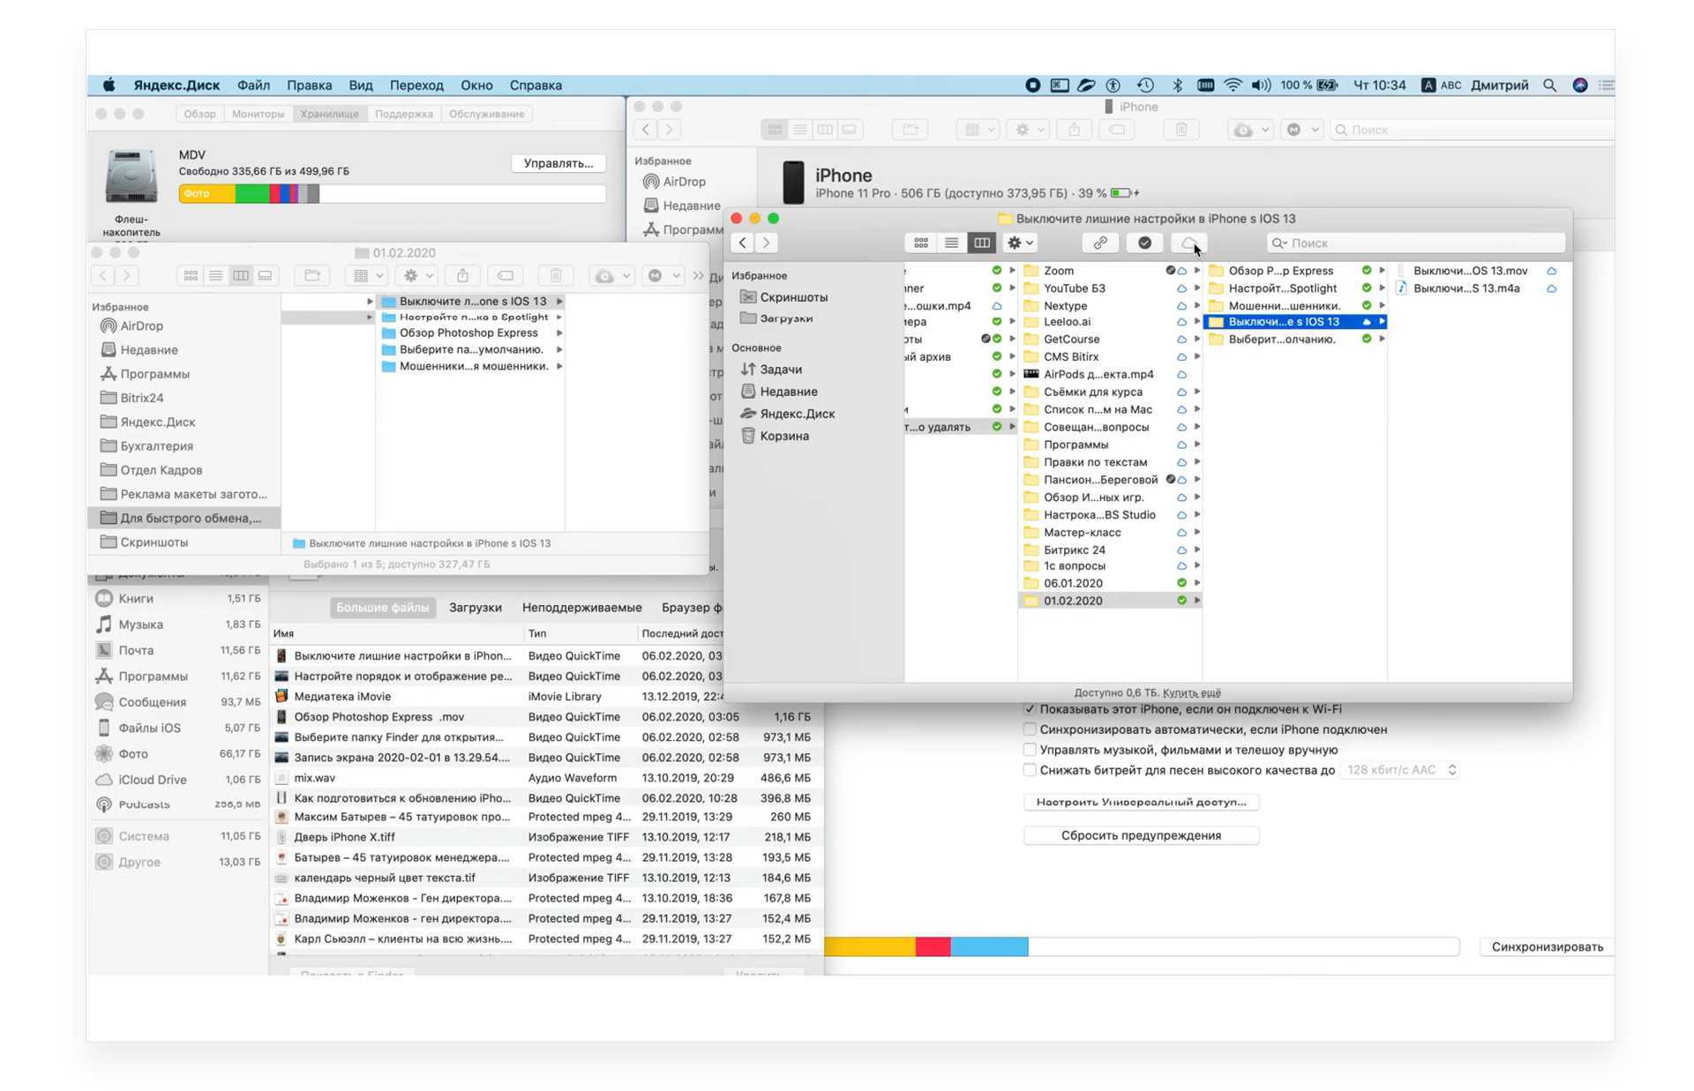The image size is (1694, 1091).
Task: Open the Переход menu
Action: coord(416,86)
